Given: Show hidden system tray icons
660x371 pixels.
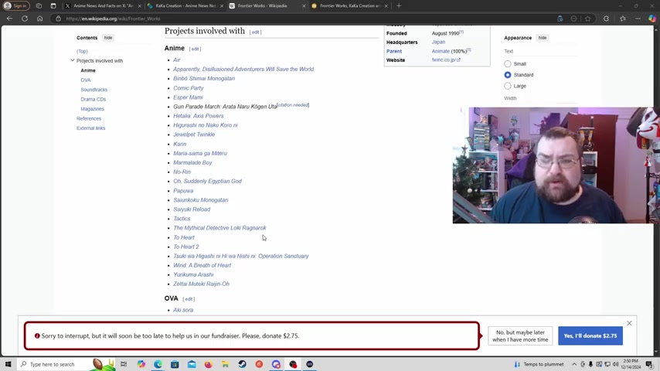Looking at the screenshot, I should click(574, 364).
